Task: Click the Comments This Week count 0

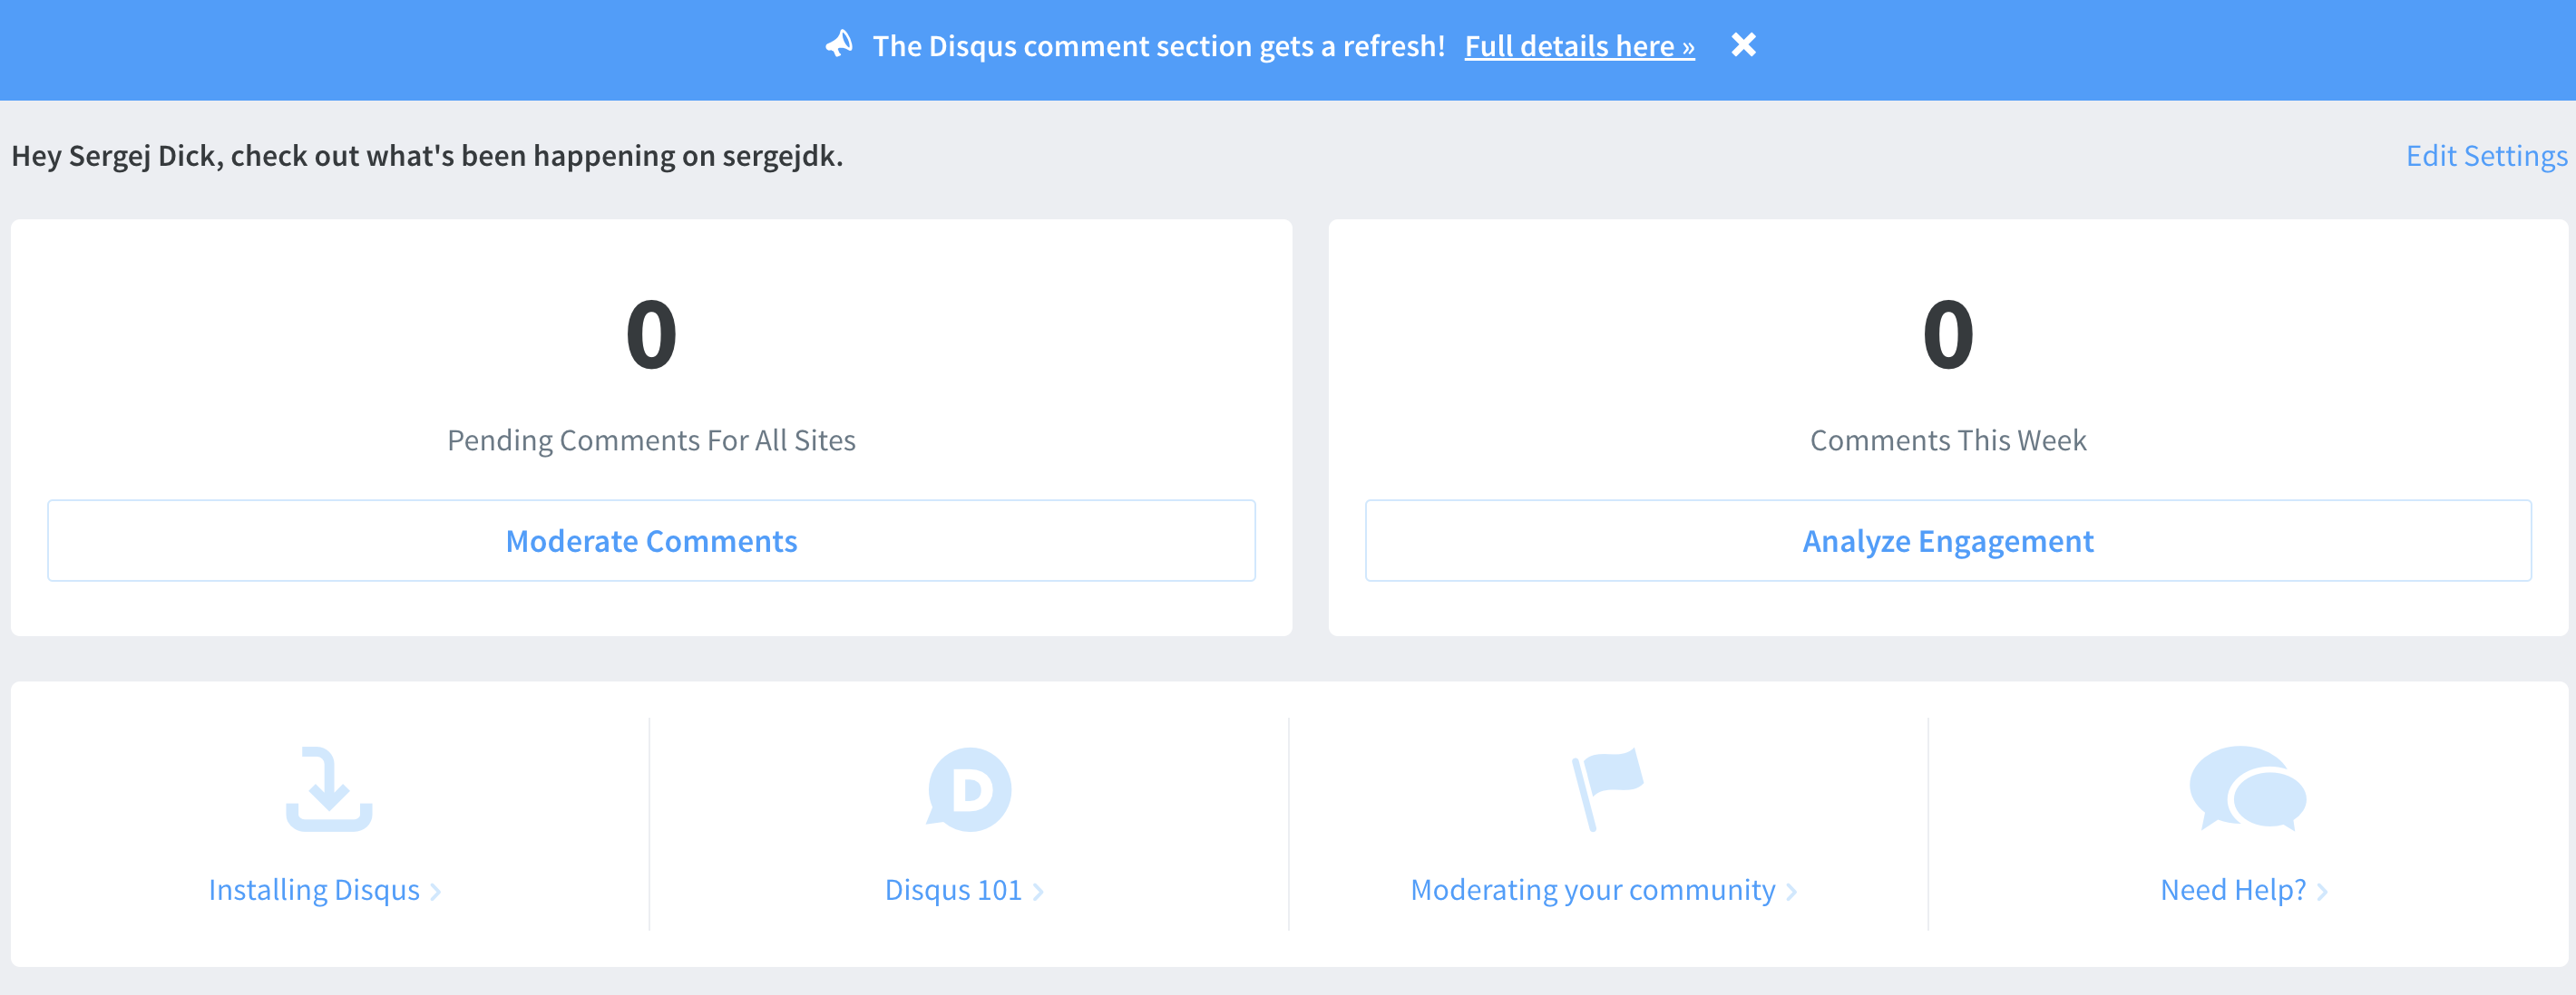Action: coord(1948,333)
